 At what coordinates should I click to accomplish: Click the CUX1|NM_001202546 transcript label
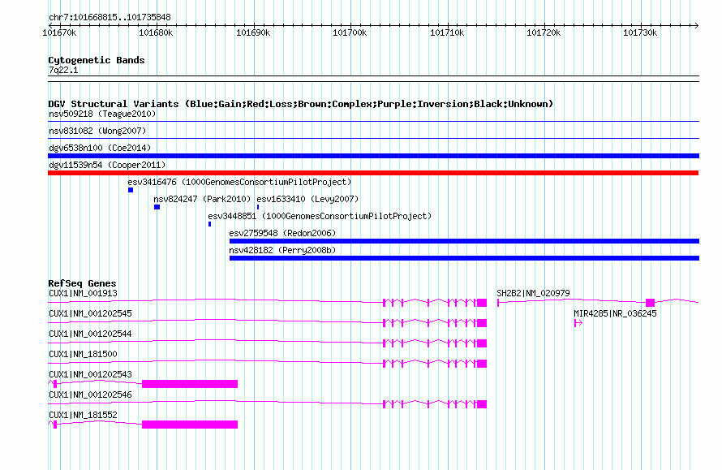tap(90, 395)
